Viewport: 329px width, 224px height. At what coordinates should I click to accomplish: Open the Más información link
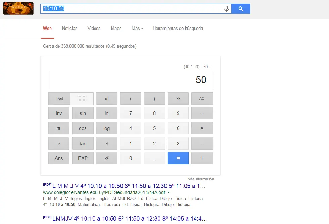pos(201,179)
